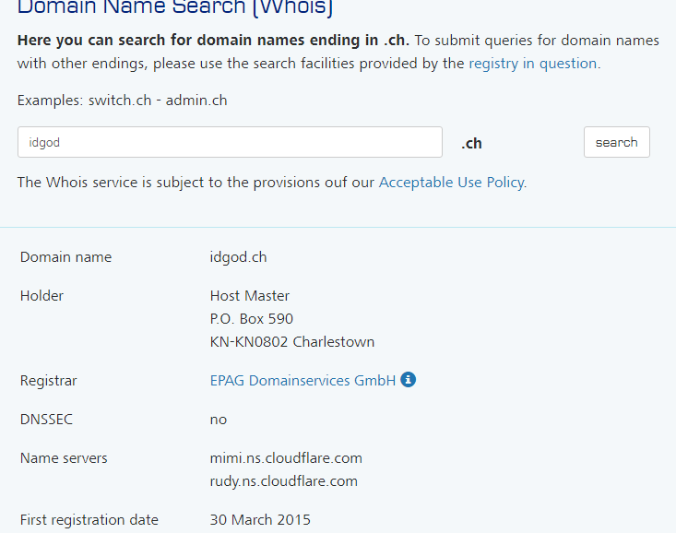676x533 pixels.
Task: Open the registry in question link
Action: 532,64
